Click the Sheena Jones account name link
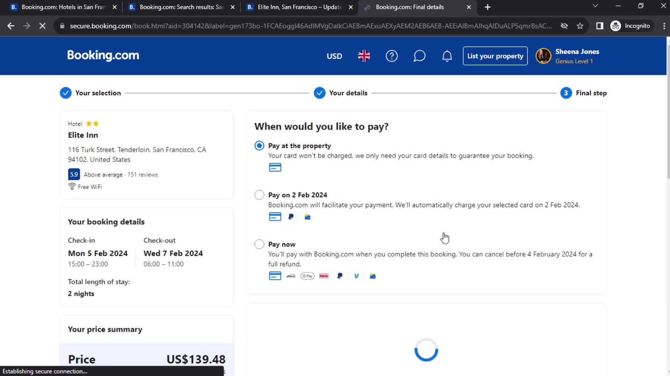The image size is (670, 376). click(x=577, y=52)
